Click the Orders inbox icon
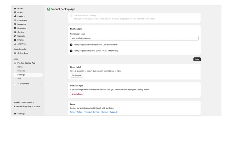This screenshot has width=250, height=141. tap(15, 12)
